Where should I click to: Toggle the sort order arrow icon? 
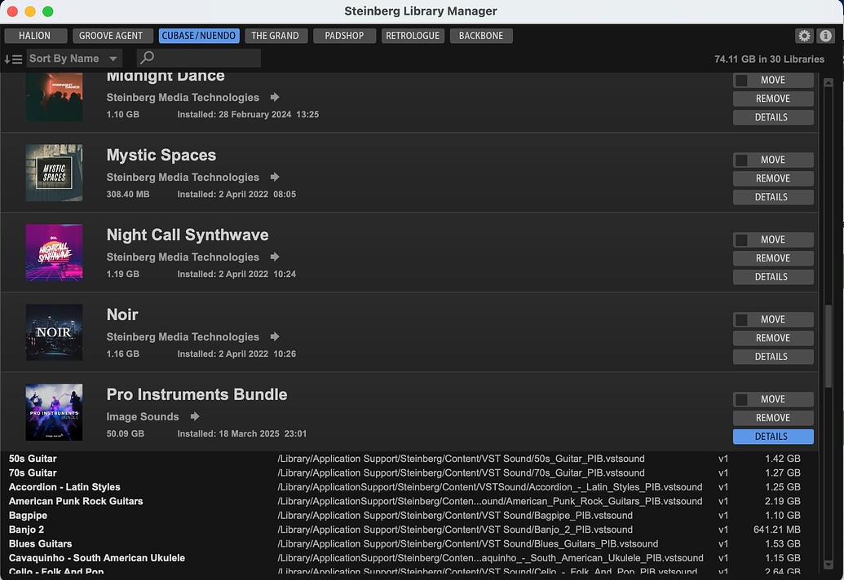point(13,59)
